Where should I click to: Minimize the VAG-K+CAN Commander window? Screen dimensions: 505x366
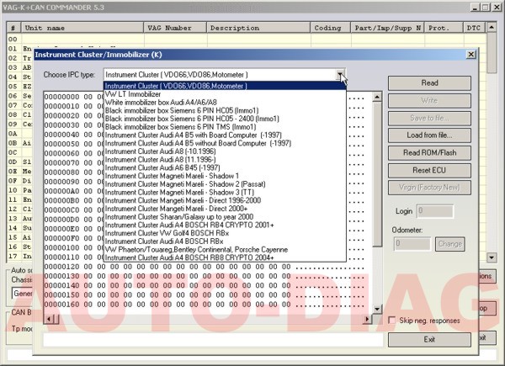pyautogui.click(x=475, y=7)
